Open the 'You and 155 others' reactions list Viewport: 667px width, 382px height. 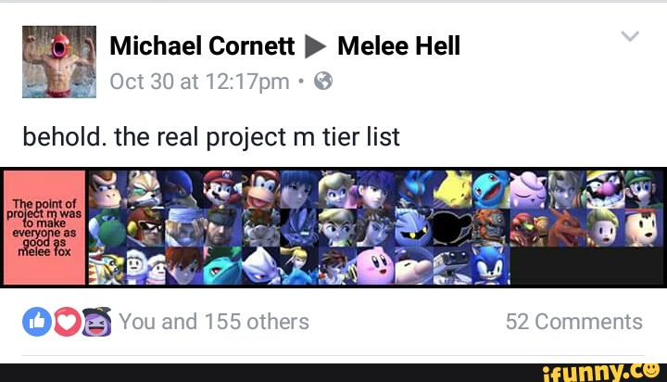click(214, 322)
